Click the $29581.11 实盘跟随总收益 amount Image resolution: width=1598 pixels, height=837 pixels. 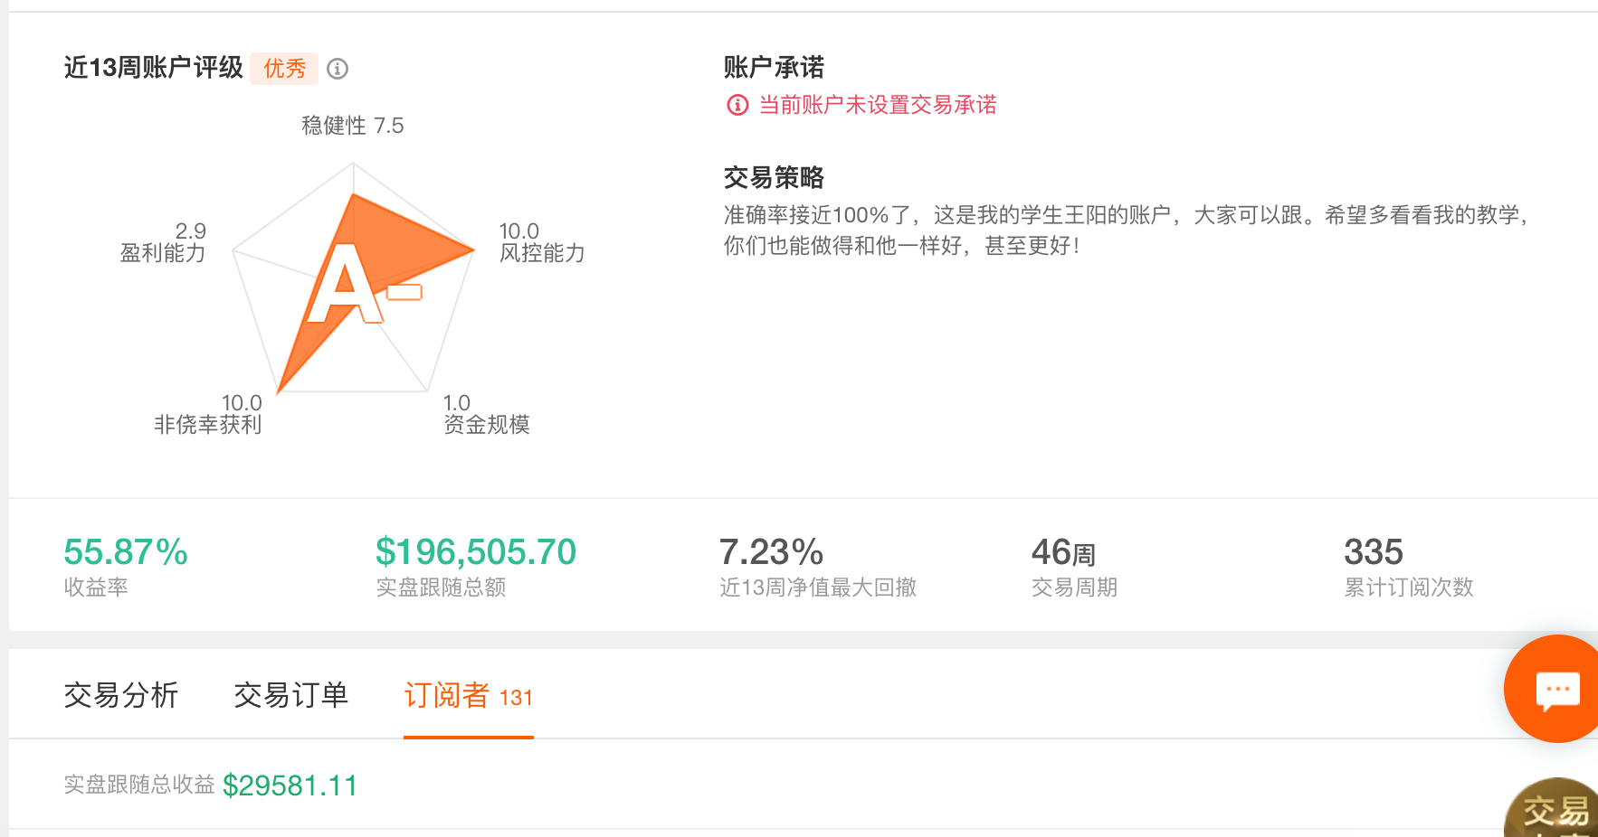290,785
